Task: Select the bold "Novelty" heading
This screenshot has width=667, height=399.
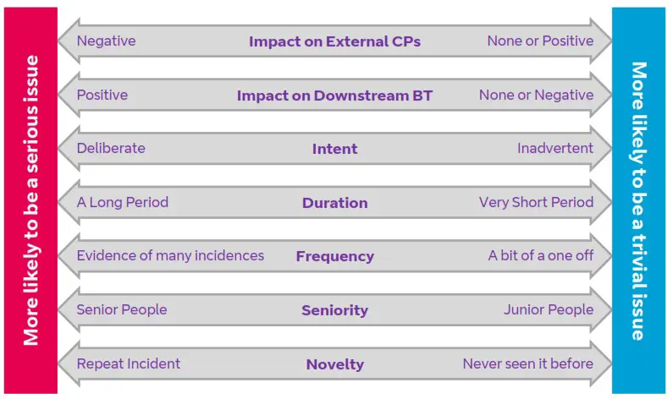Action: click(334, 364)
